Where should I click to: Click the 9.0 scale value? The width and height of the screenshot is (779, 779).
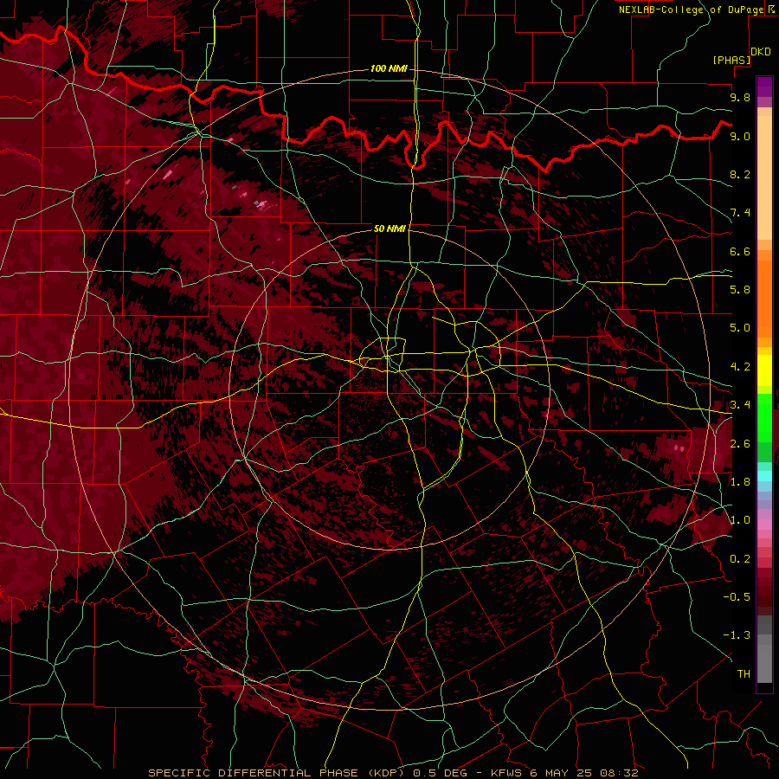(740, 136)
